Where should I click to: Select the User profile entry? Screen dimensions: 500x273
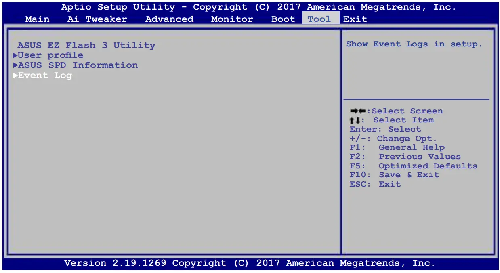click(51, 55)
